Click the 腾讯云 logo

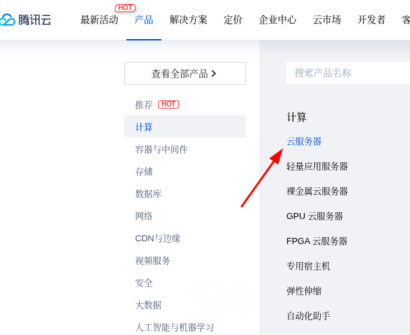pyautogui.click(x=26, y=20)
